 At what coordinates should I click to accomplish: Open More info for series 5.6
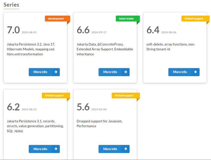(114, 149)
